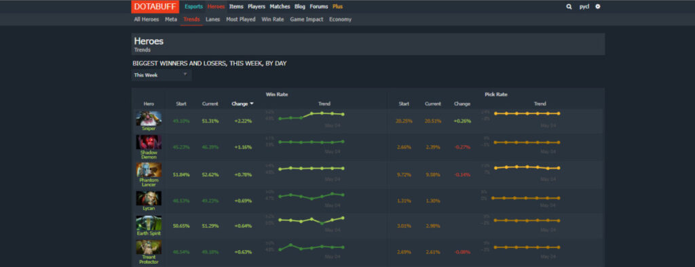The width and height of the screenshot is (695, 267).
Task: Click Lycan's +0.69% change value
Action: point(244,201)
